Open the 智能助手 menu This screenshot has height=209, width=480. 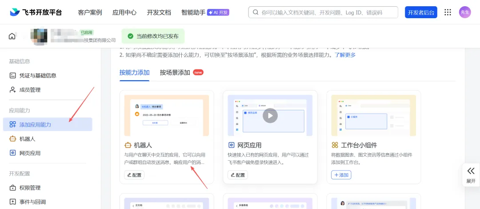193,12
